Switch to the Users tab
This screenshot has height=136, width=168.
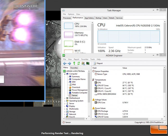(105, 18)
